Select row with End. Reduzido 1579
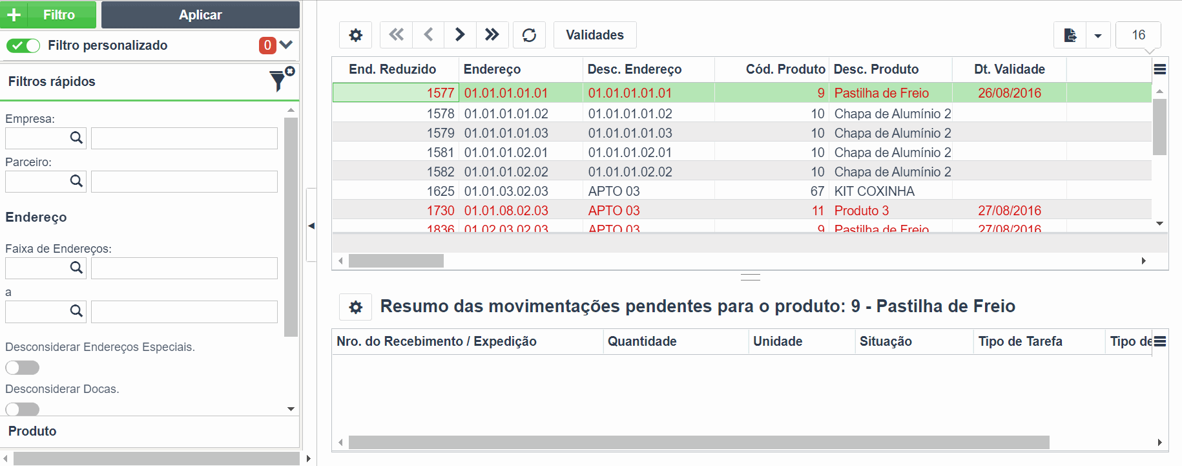Screen dimensions: 1182x466 (741, 132)
